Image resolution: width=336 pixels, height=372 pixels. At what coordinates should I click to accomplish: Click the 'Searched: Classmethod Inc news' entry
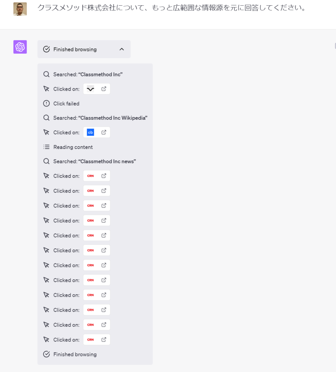pos(89,161)
